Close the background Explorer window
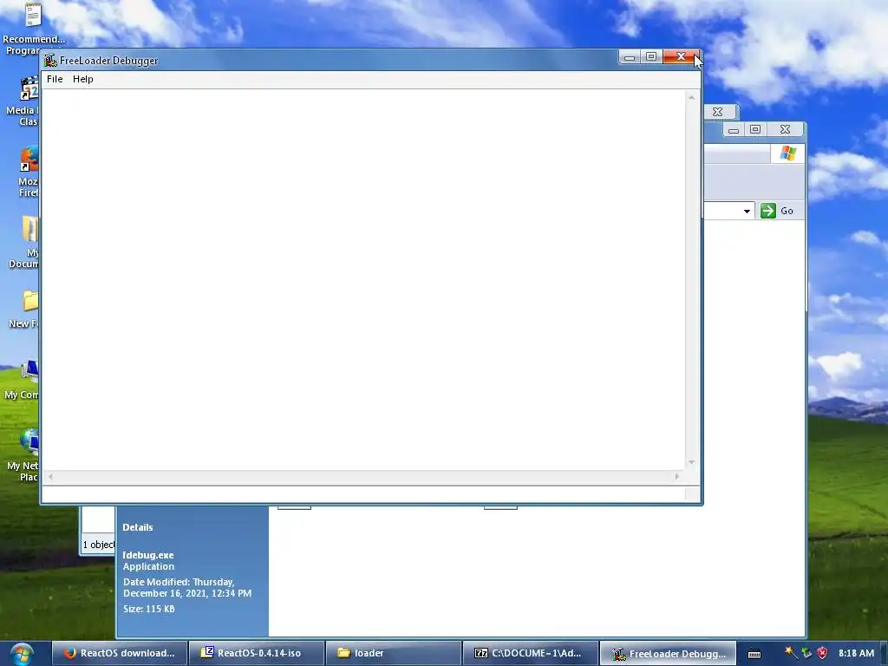 (785, 130)
